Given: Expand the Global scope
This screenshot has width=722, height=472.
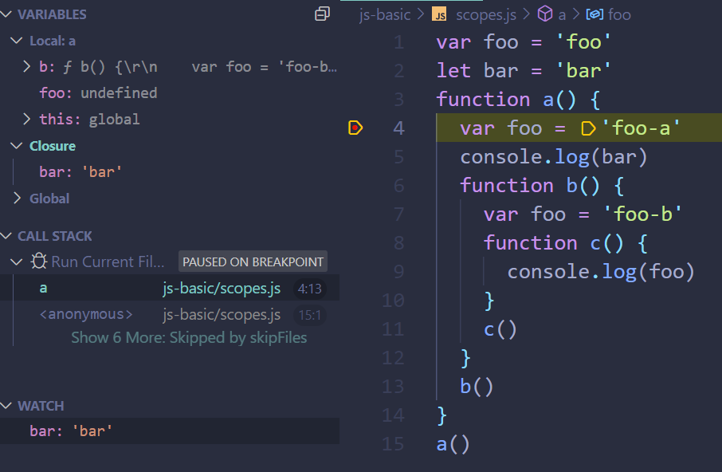Looking at the screenshot, I should click(17, 199).
